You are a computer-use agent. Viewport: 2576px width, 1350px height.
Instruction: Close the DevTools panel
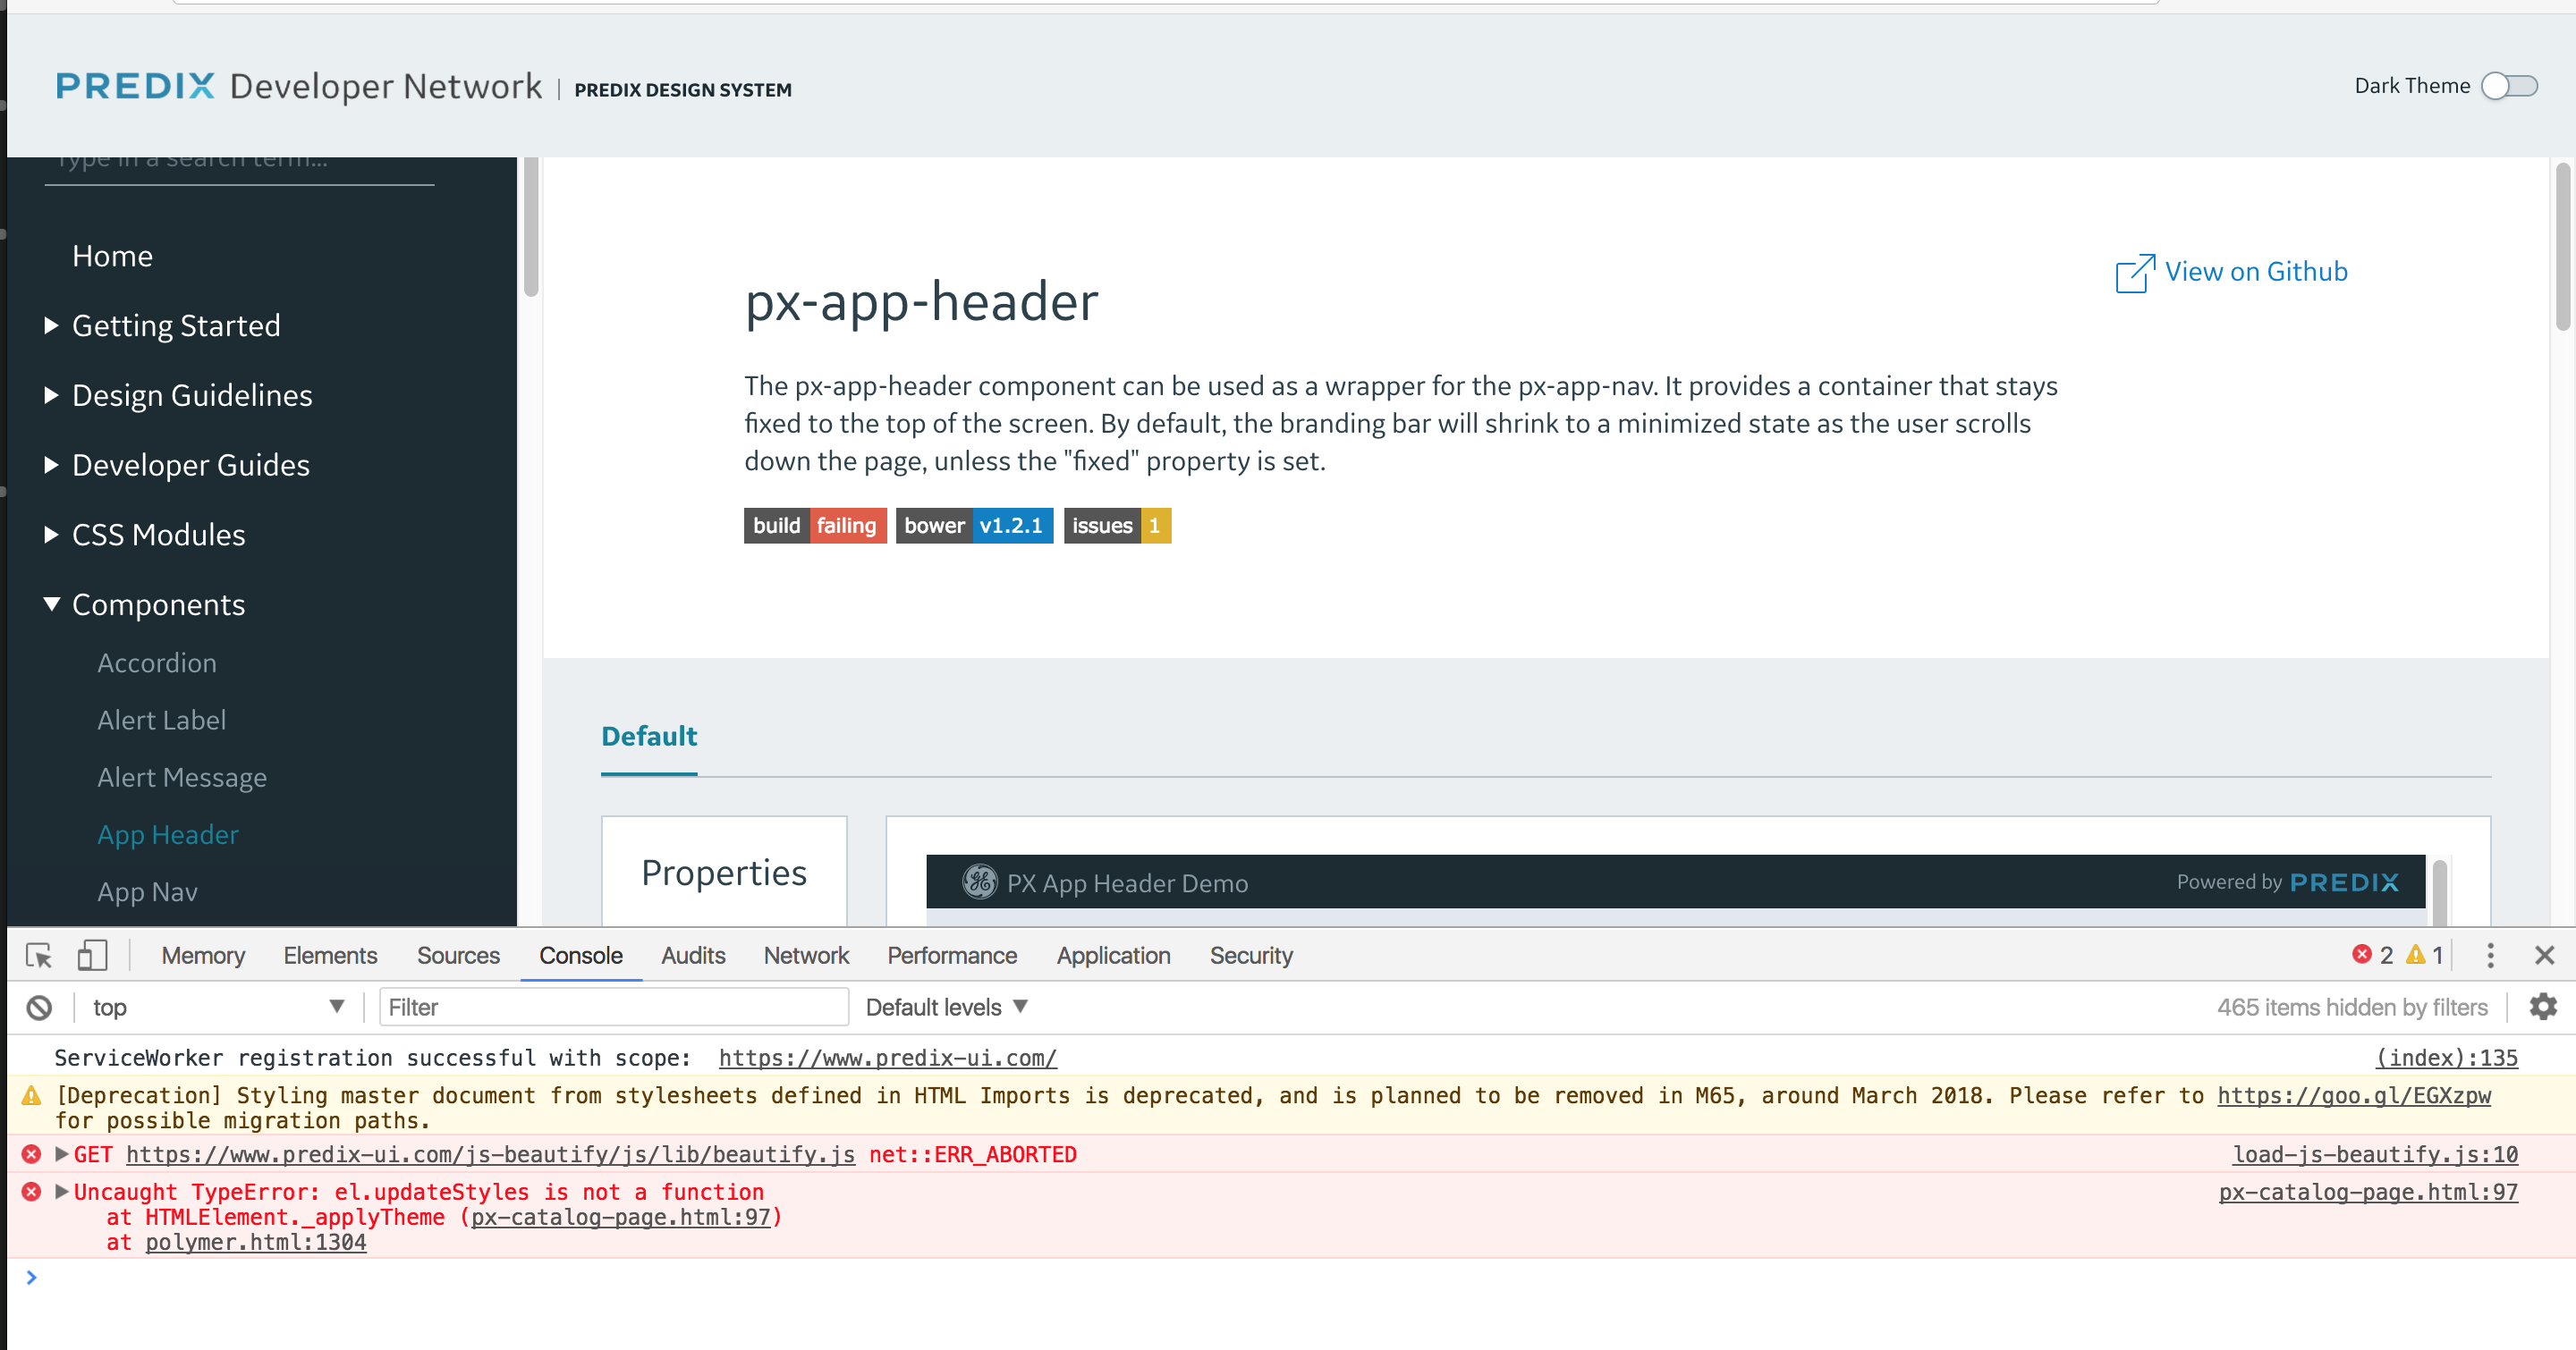(2545, 956)
